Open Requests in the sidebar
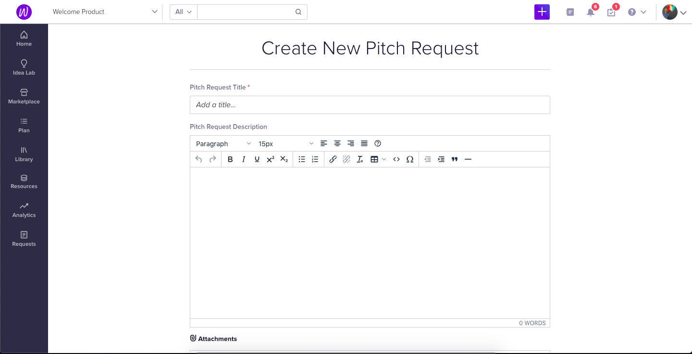Image resolution: width=692 pixels, height=354 pixels. pos(24,239)
